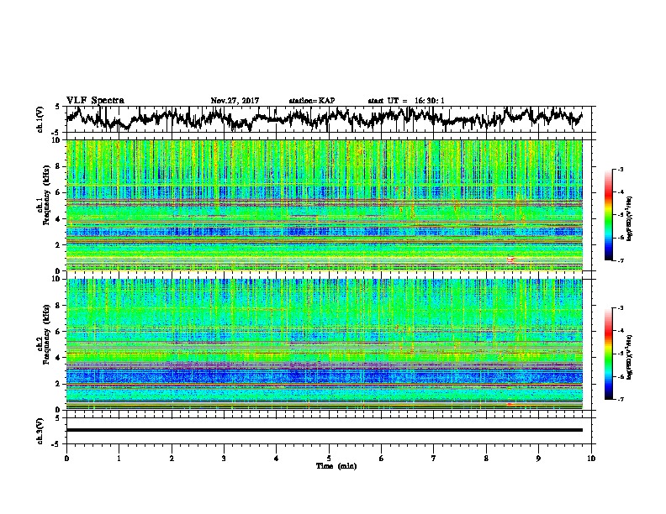Viewport: 666px width, 514px height.
Task: Click the ch.1 PSD color scale bar
Action: click(609, 215)
